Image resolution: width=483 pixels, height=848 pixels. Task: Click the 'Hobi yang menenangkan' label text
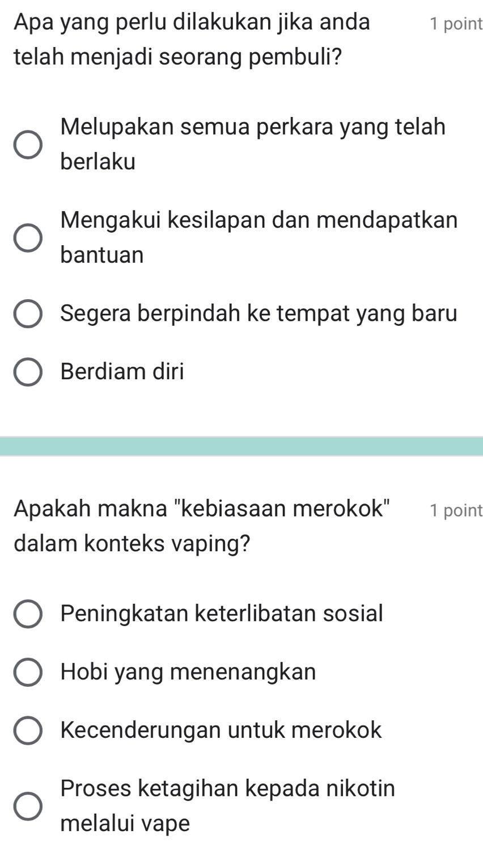point(188,672)
